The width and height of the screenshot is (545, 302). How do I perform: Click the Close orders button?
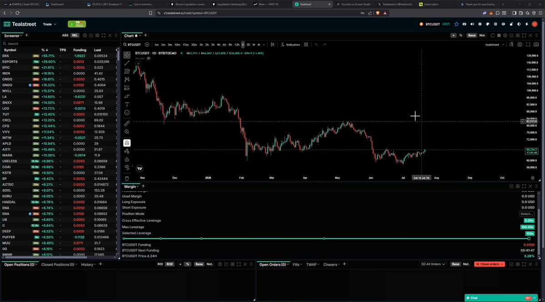point(490,264)
